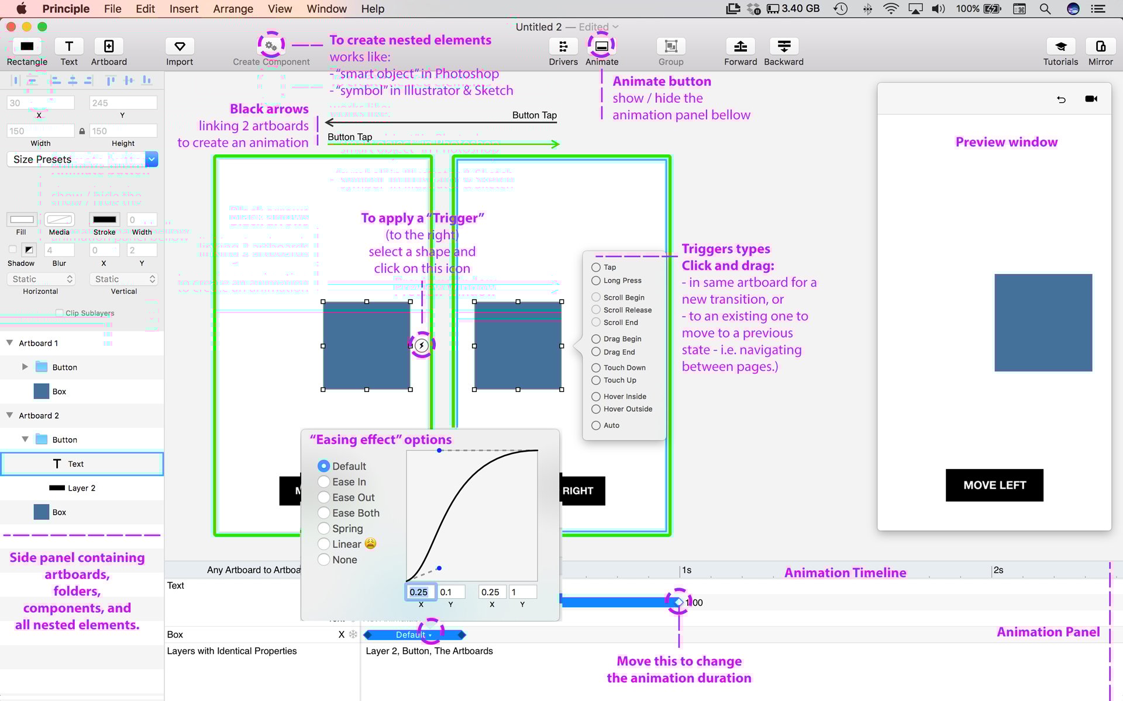Open the Arrange menu

[233, 9]
